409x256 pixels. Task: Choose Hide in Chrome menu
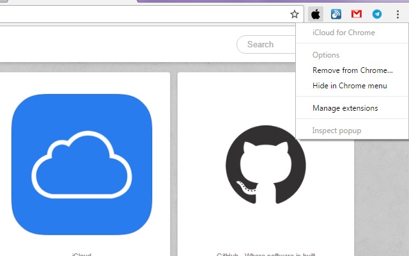coord(352,86)
